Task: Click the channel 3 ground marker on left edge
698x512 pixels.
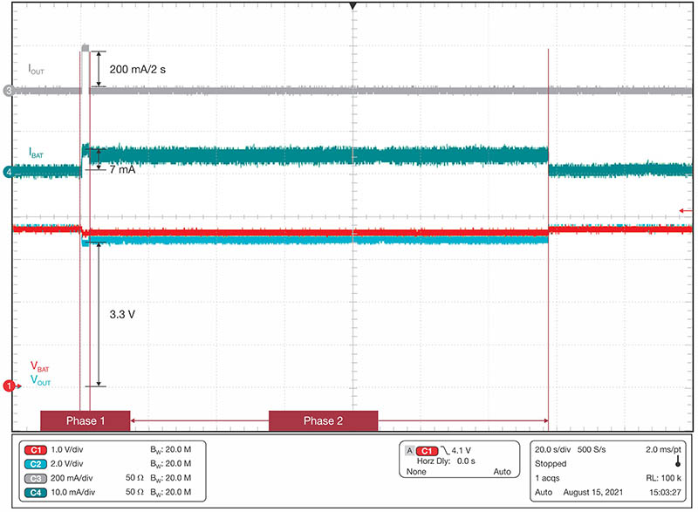Action: [x=9, y=90]
